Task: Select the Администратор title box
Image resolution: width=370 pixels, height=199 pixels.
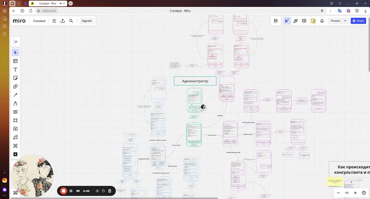Action: click(195, 81)
